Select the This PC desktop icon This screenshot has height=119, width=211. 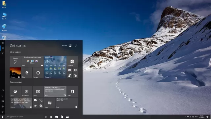(x=4, y=16)
